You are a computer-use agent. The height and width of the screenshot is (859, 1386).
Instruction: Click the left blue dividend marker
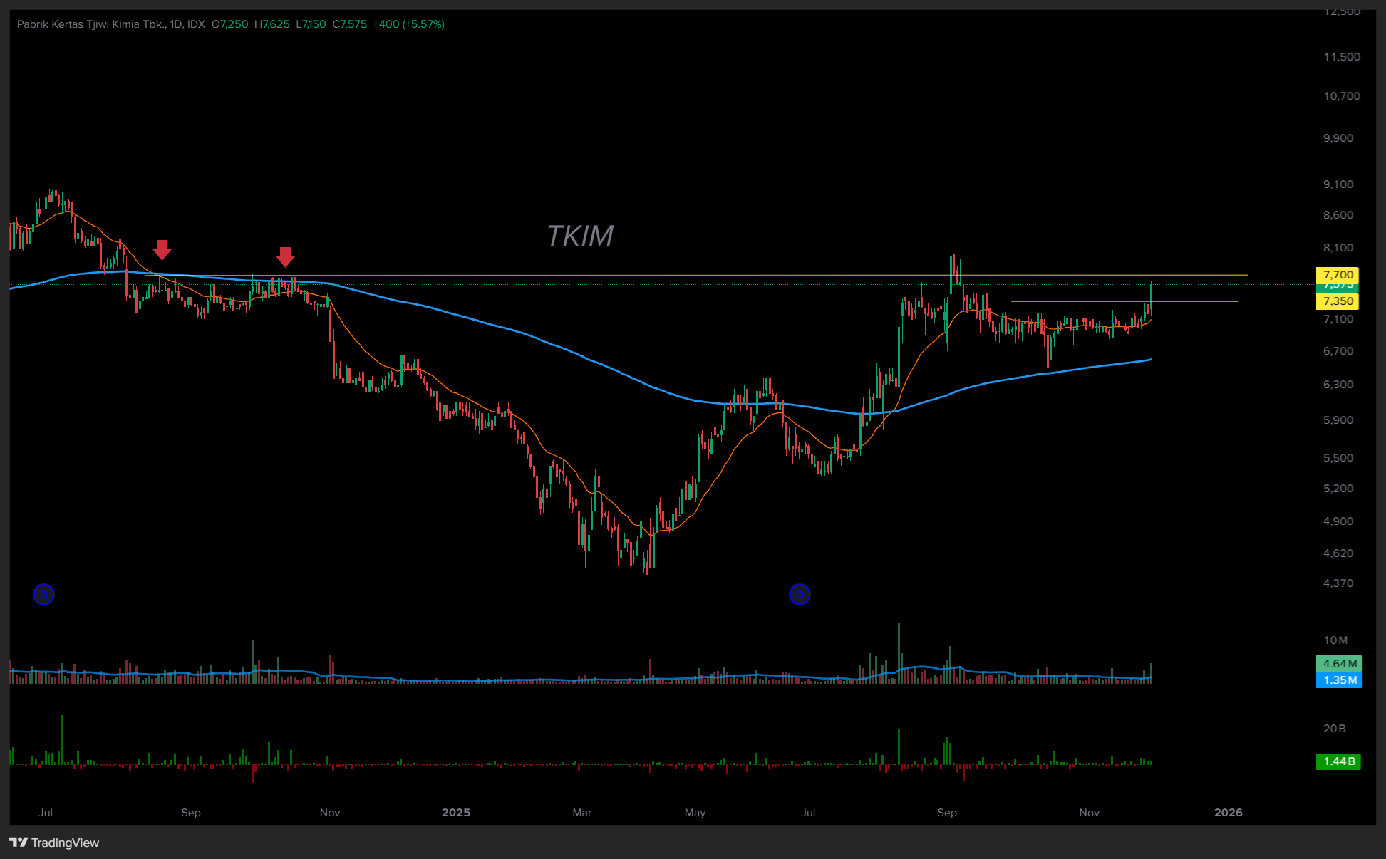[x=44, y=594]
